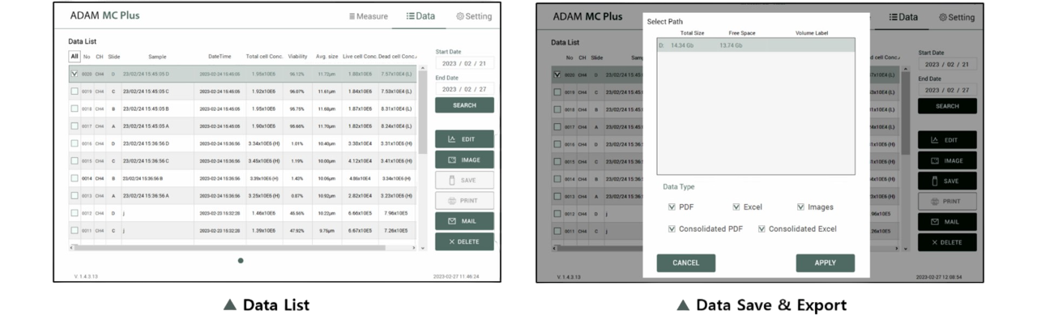1037x324 pixels.
Task: Click the Sample column header in Data List
Action: click(x=157, y=57)
